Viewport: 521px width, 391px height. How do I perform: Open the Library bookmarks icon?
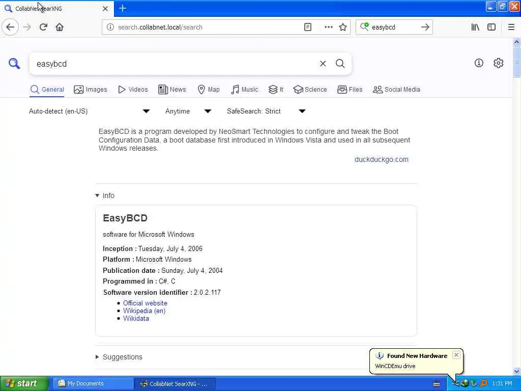coord(475,27)
